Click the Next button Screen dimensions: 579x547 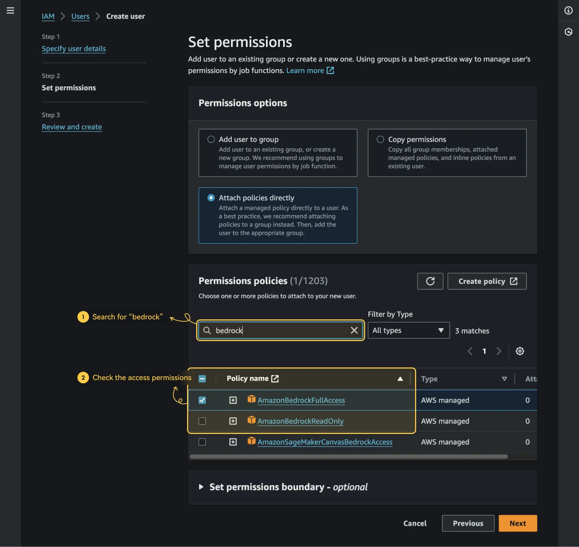517,523
